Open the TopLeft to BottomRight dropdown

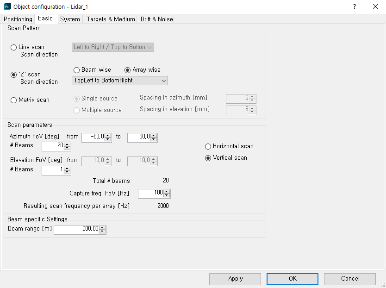119,81
